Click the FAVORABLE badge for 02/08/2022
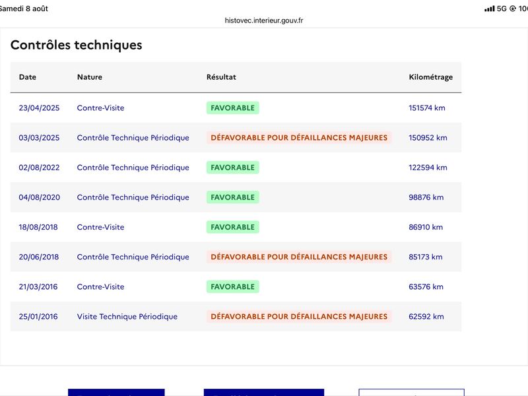Image resolution: width=528 pixels, height=396 pixels. [233, 168]
